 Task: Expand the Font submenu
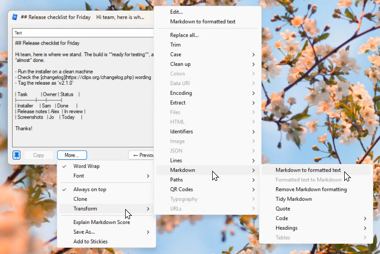(106, 176)
